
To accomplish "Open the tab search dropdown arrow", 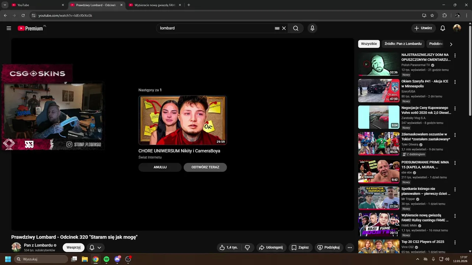I will click(5, 5).
